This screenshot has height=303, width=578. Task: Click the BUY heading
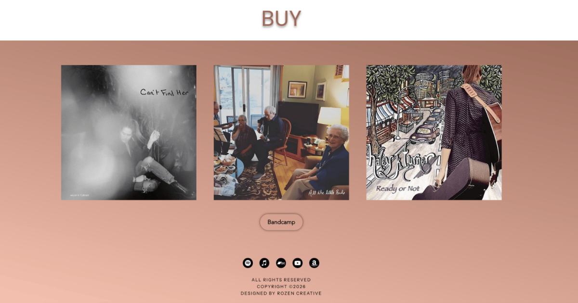pyautogui.click(x=281, y=19)
